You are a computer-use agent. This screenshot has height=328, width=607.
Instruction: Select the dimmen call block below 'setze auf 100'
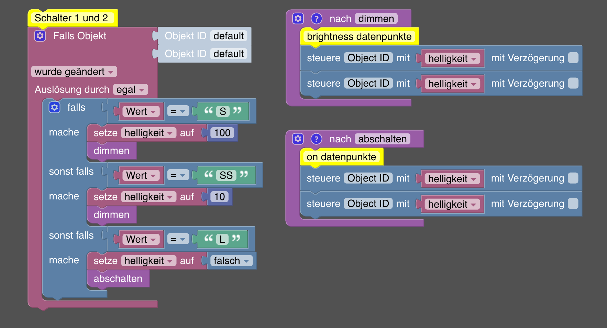pos(112,151)
